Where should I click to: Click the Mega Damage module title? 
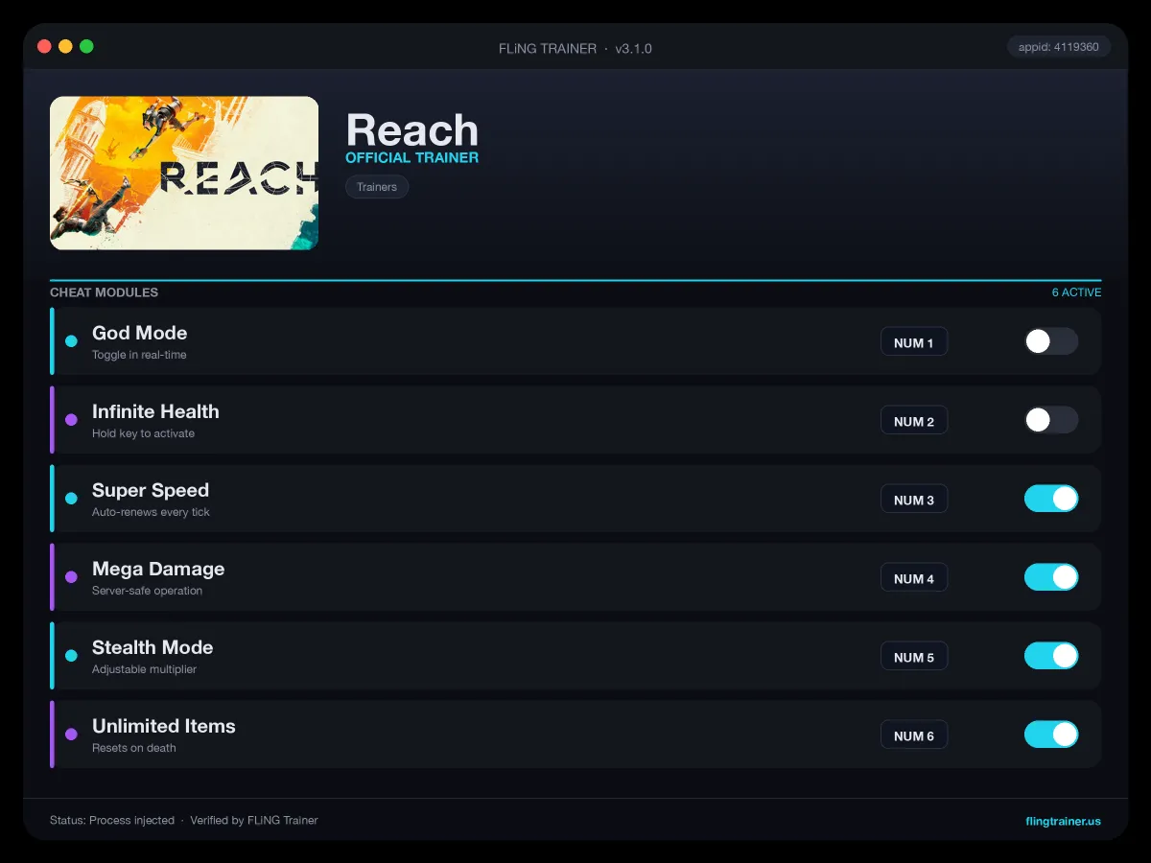point(158,569)
